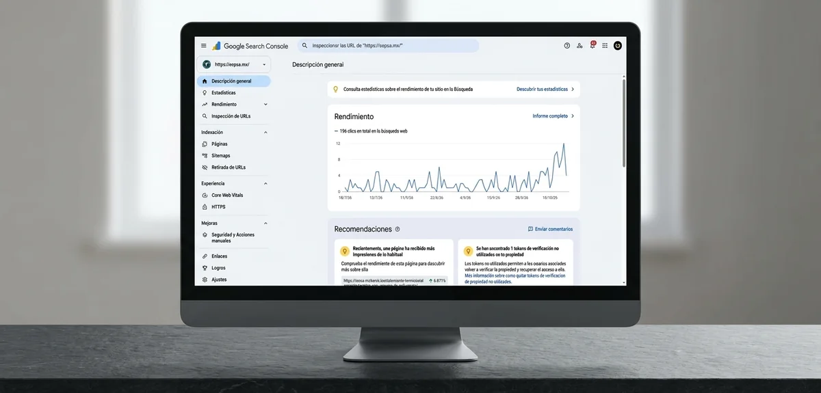Click the peak point on the clicks chart

(x=564, y=144)
